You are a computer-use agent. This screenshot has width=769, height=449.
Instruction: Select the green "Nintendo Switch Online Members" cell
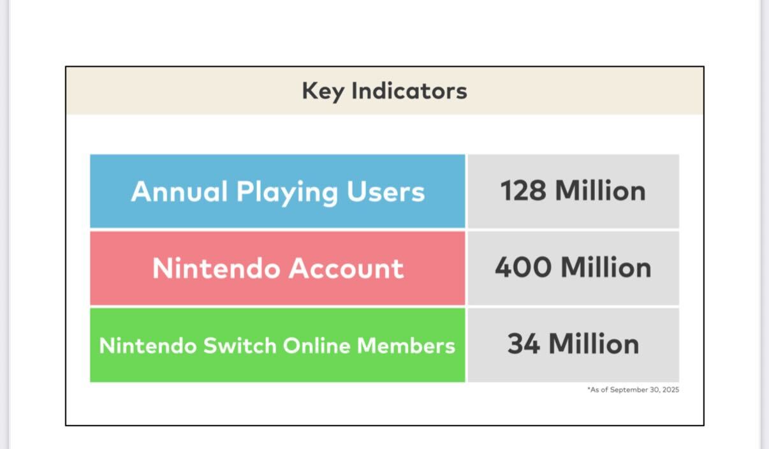coord(277,346)
